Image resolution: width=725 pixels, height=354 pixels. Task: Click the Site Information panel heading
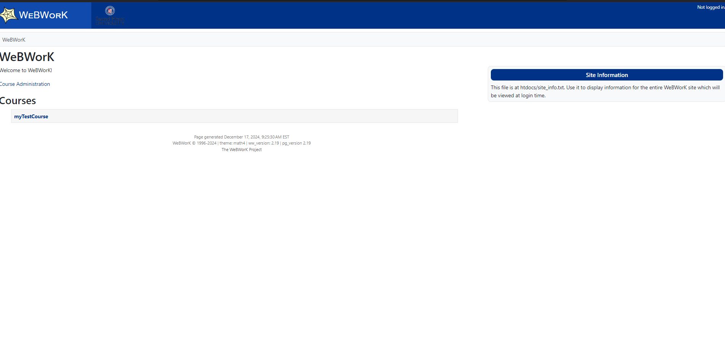pyautogui.click(x=607, y=75)
